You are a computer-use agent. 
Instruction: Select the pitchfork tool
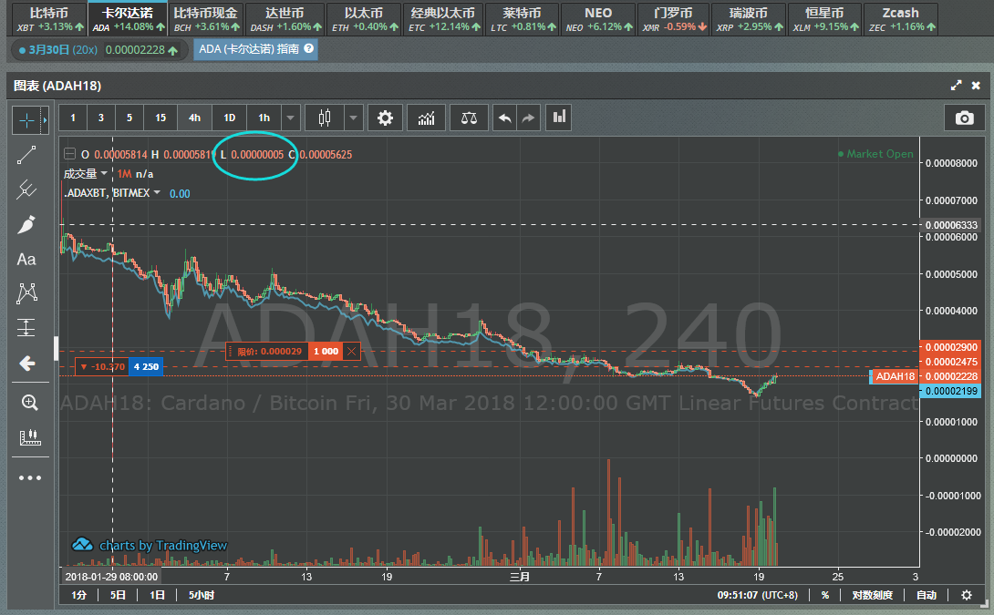tap(26, 190)
